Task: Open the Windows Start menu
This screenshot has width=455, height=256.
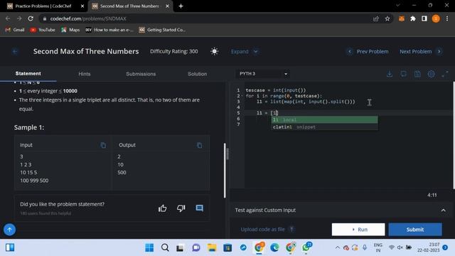Action: click(149, 247)
